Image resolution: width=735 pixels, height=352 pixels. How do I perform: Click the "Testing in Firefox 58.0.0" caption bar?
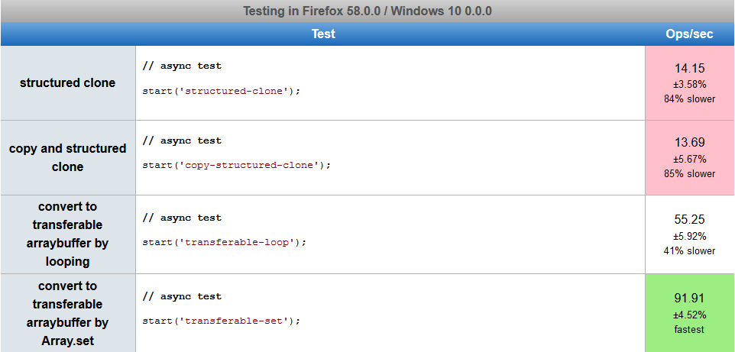[367, 11]
